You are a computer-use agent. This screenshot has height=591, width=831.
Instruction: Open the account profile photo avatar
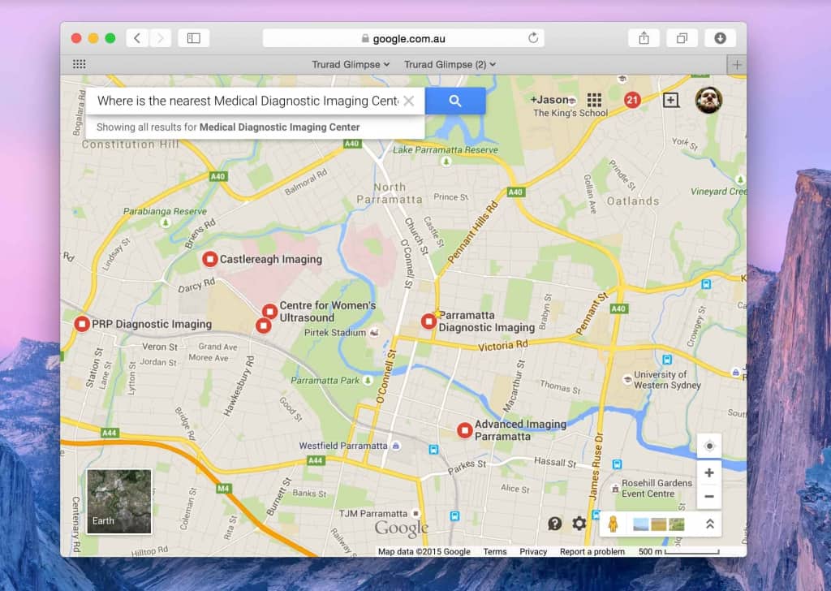[708, 100]
